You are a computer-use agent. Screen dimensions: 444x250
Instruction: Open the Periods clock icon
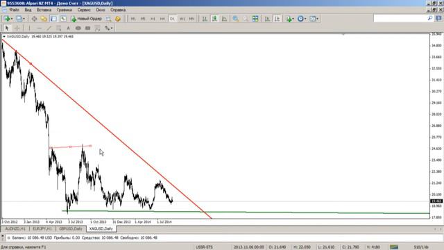pos(300,19)
